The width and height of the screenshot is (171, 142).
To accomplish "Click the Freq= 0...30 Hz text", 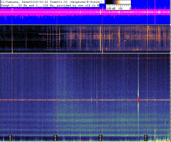I will (x=14, y=5).
